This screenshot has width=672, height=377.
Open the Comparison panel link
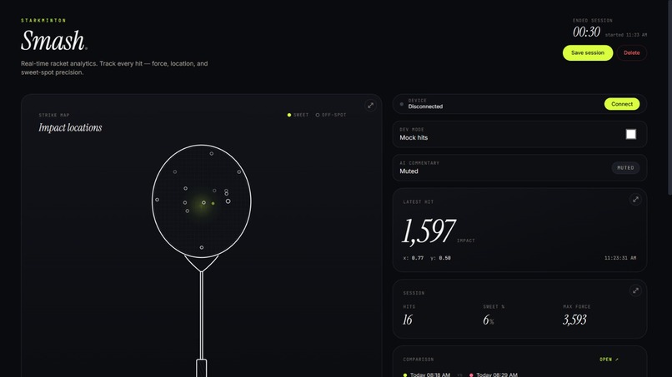tap(609, 360)
